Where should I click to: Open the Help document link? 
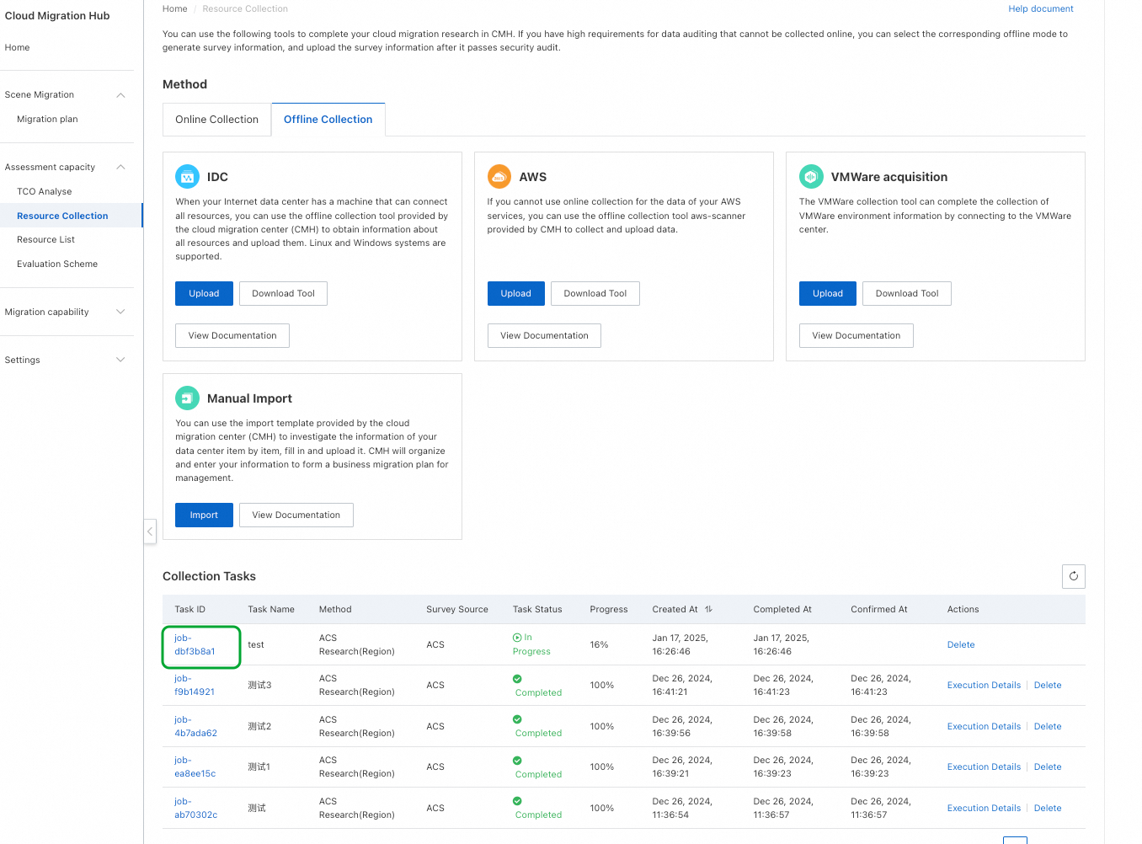coord(1041,9)
